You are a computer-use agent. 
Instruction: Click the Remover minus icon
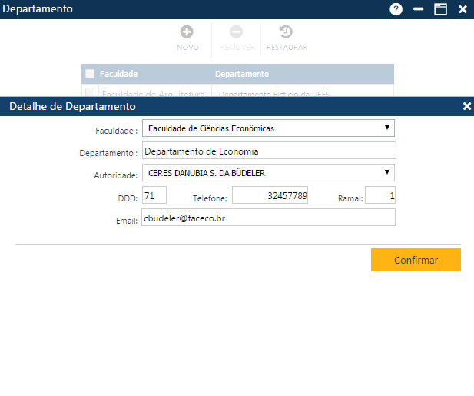[x=237, y=32]
